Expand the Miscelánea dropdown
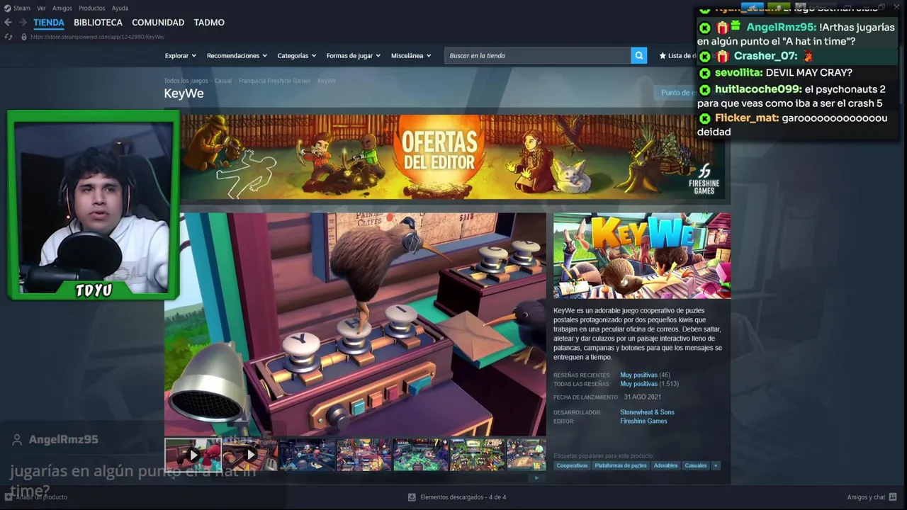 pyautogui.click(x=411, y=55)
